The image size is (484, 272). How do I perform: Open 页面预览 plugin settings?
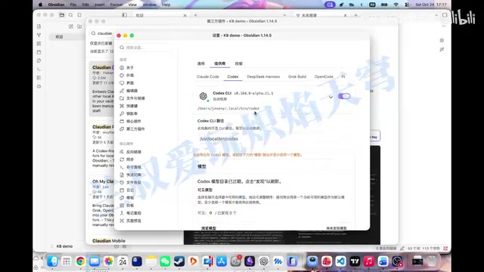click(133, 221)
